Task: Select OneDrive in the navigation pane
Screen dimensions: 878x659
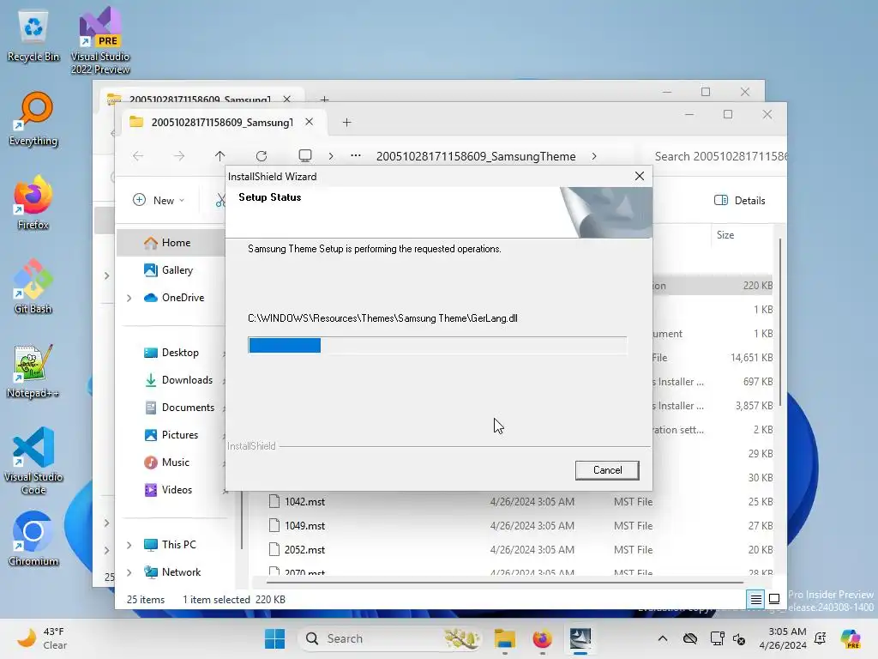Action: [x=183, y=298]
